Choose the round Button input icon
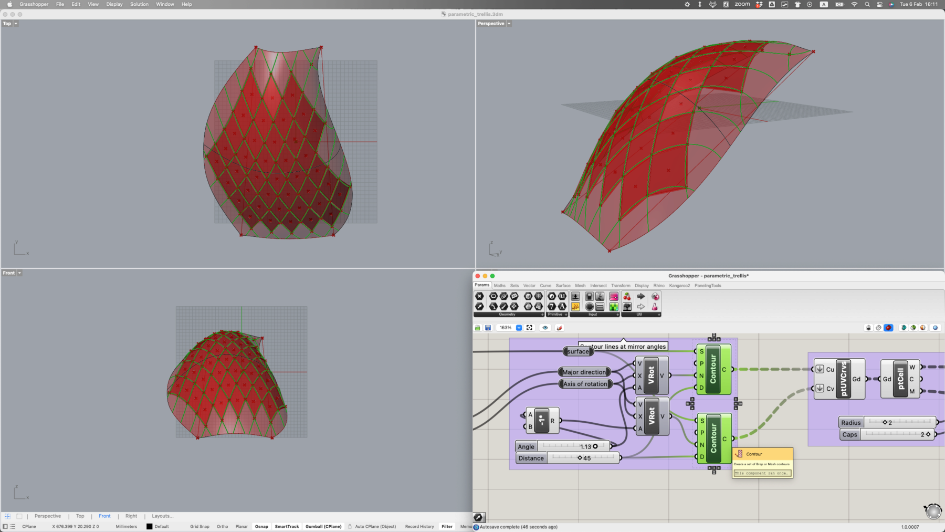The width and height of the screenshot is (945, 532). coord(589,307)
